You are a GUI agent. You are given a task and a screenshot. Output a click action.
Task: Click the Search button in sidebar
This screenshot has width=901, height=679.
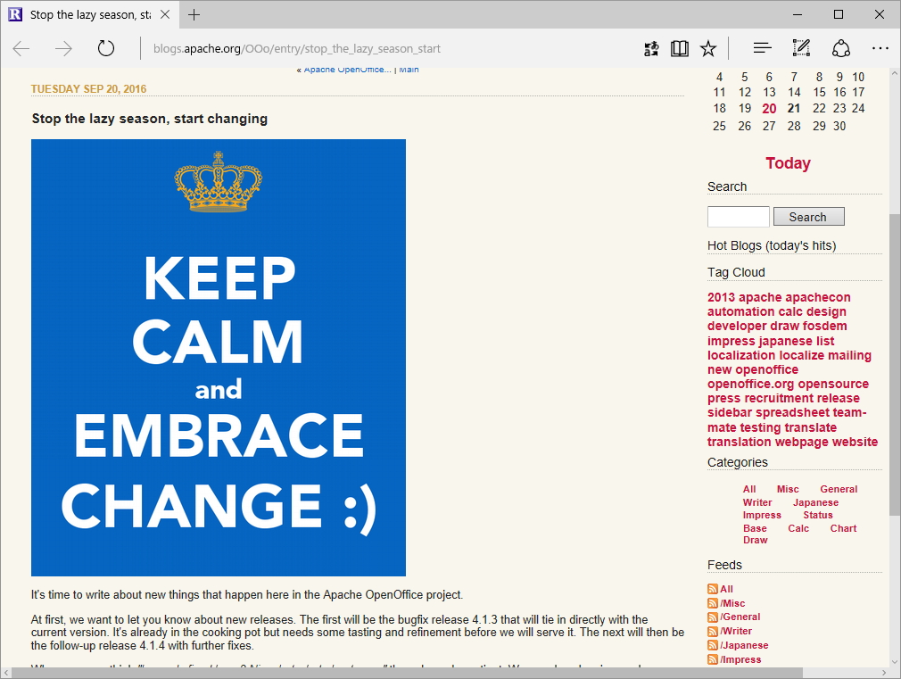coord(808,217)
